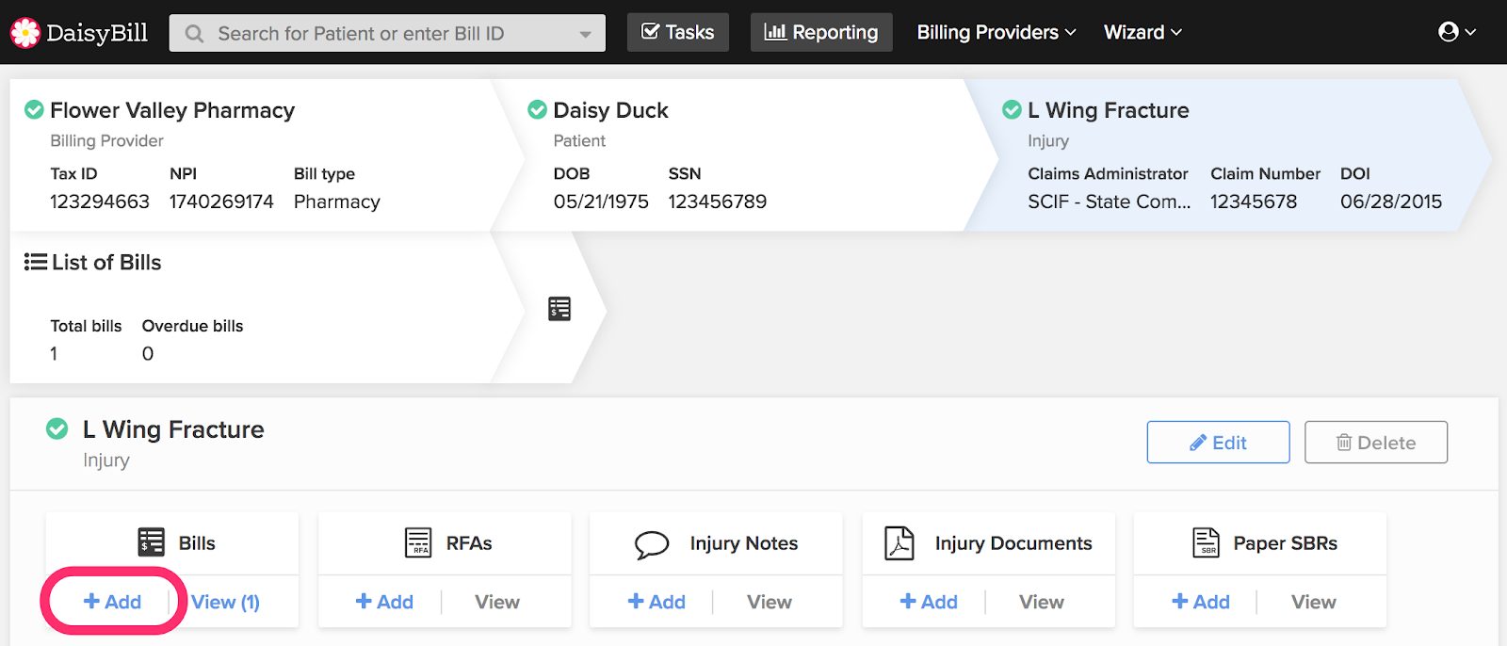
Task: Click the green check beside breadcrumb L Wing Fracture
Action: pos(1013,110)
